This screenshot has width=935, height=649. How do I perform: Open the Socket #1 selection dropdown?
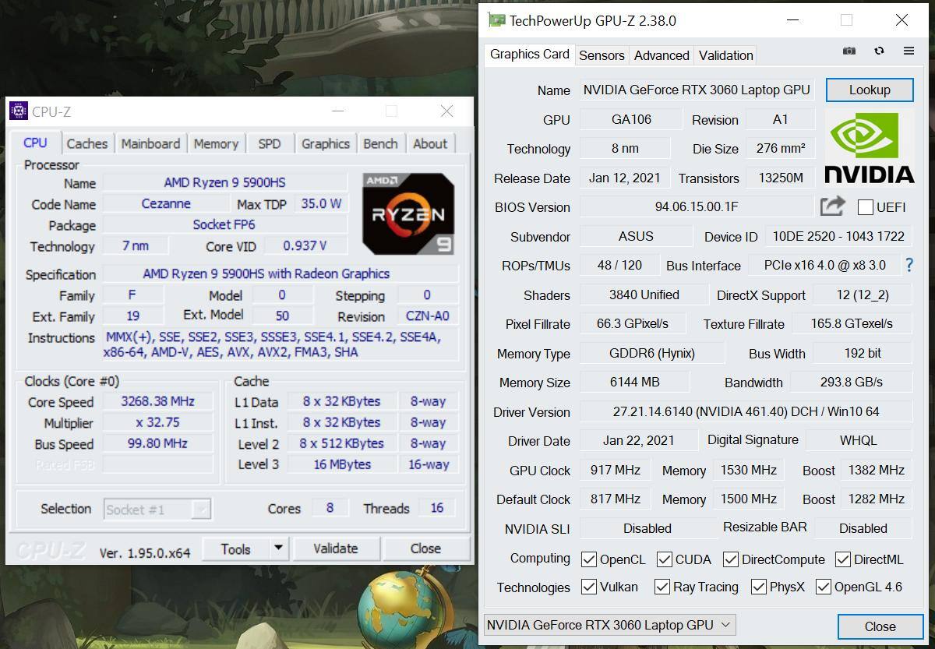(157, 510)
